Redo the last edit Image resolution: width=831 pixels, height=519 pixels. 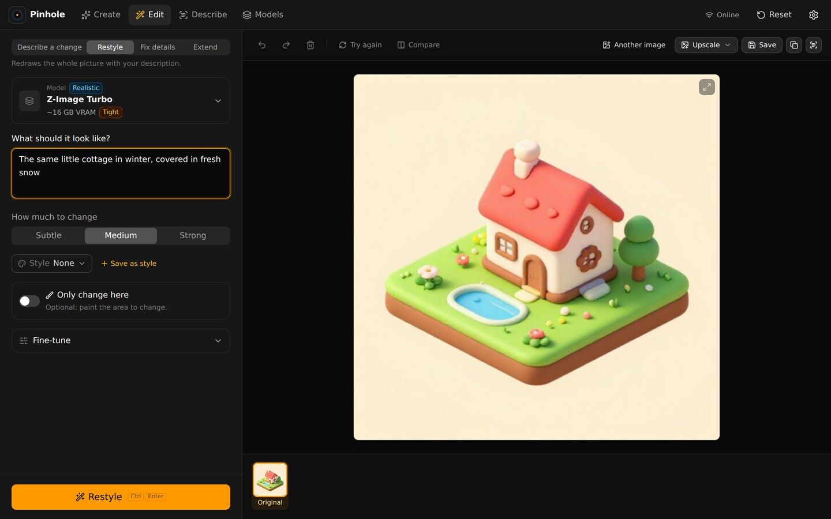tap(286, 45)
